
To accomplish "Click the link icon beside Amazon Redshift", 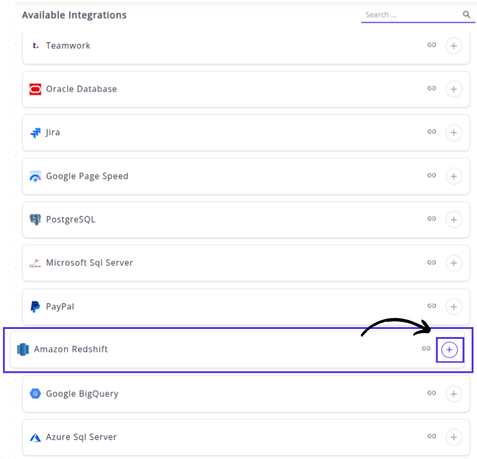I will 426,349.
